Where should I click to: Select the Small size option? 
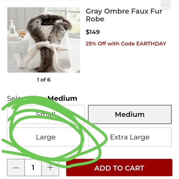46,114
